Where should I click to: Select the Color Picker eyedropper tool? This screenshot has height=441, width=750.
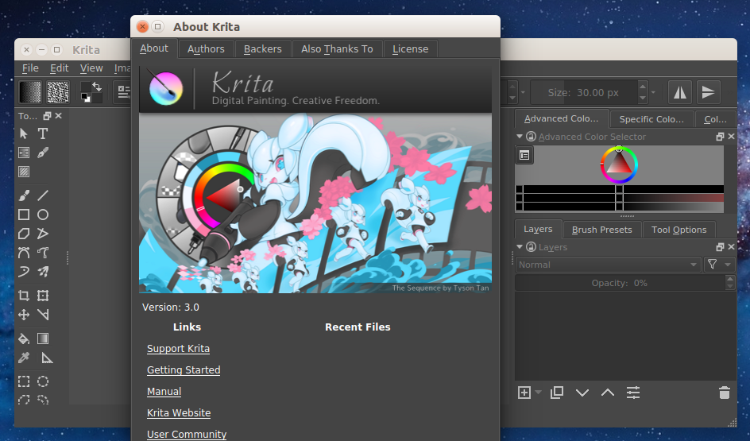(x=24, y=358)
